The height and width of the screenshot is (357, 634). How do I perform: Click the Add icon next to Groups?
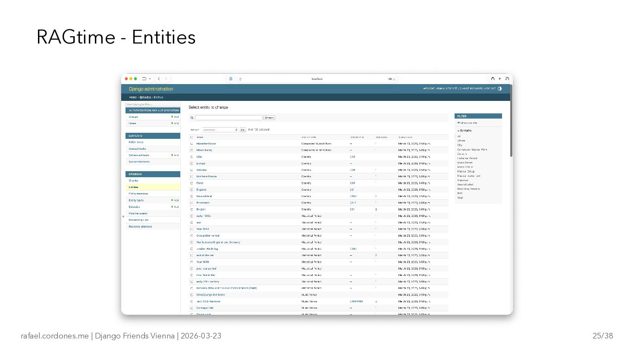click(175, 117)
